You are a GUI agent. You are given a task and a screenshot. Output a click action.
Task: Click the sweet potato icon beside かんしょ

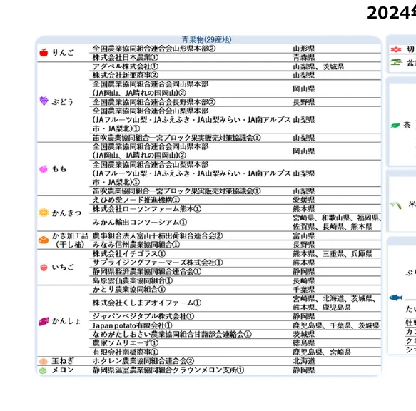(x=44, y=322)
